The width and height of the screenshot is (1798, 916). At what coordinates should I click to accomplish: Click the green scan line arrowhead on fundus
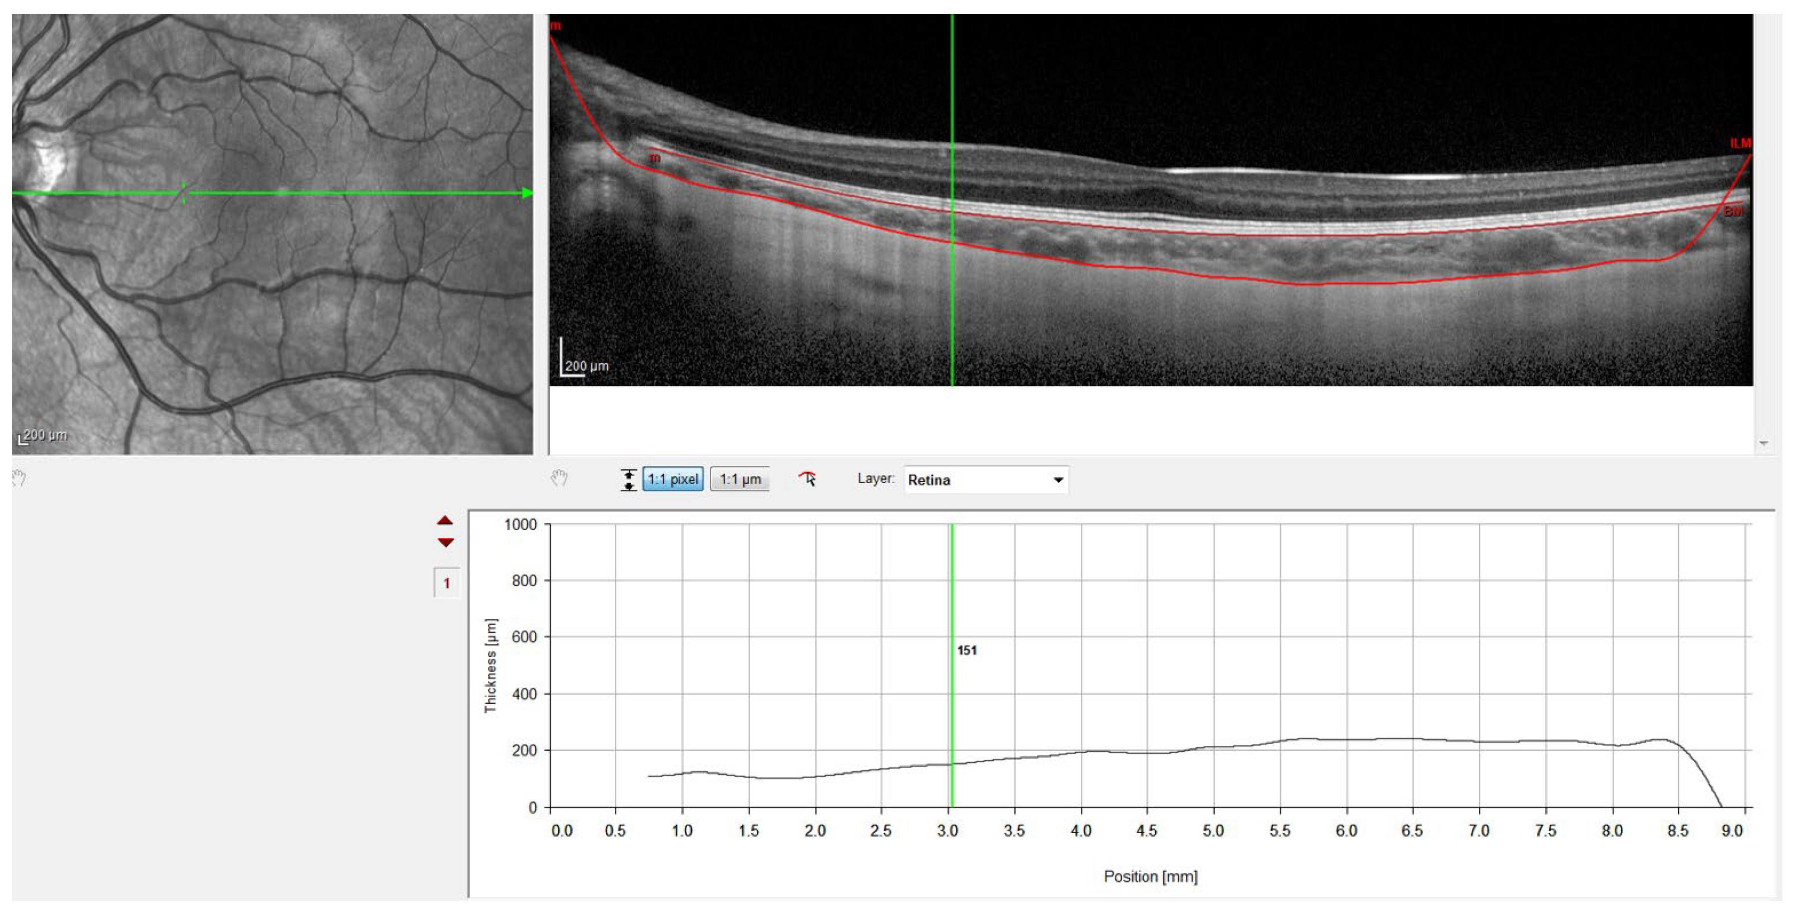tap(528, 193)
